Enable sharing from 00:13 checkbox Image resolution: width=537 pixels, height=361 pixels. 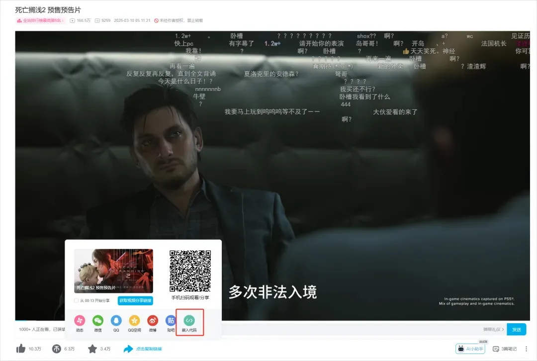76,300
